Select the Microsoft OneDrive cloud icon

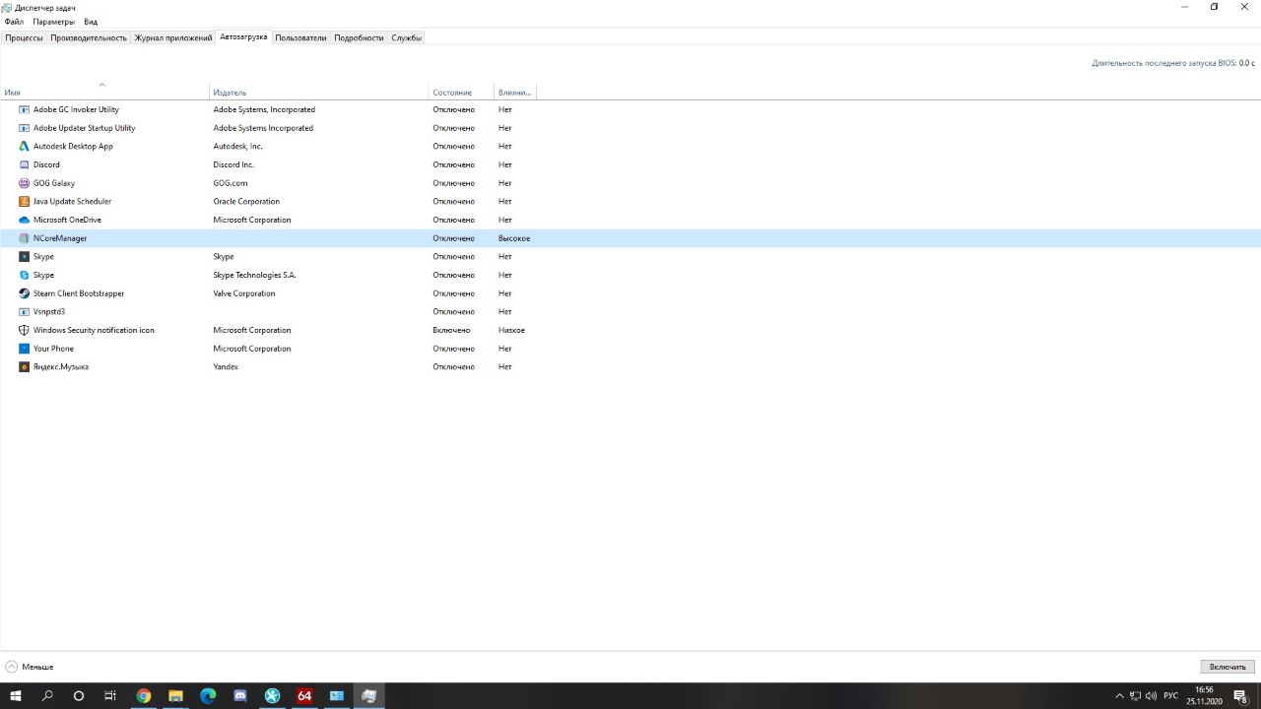click(25, 220)
